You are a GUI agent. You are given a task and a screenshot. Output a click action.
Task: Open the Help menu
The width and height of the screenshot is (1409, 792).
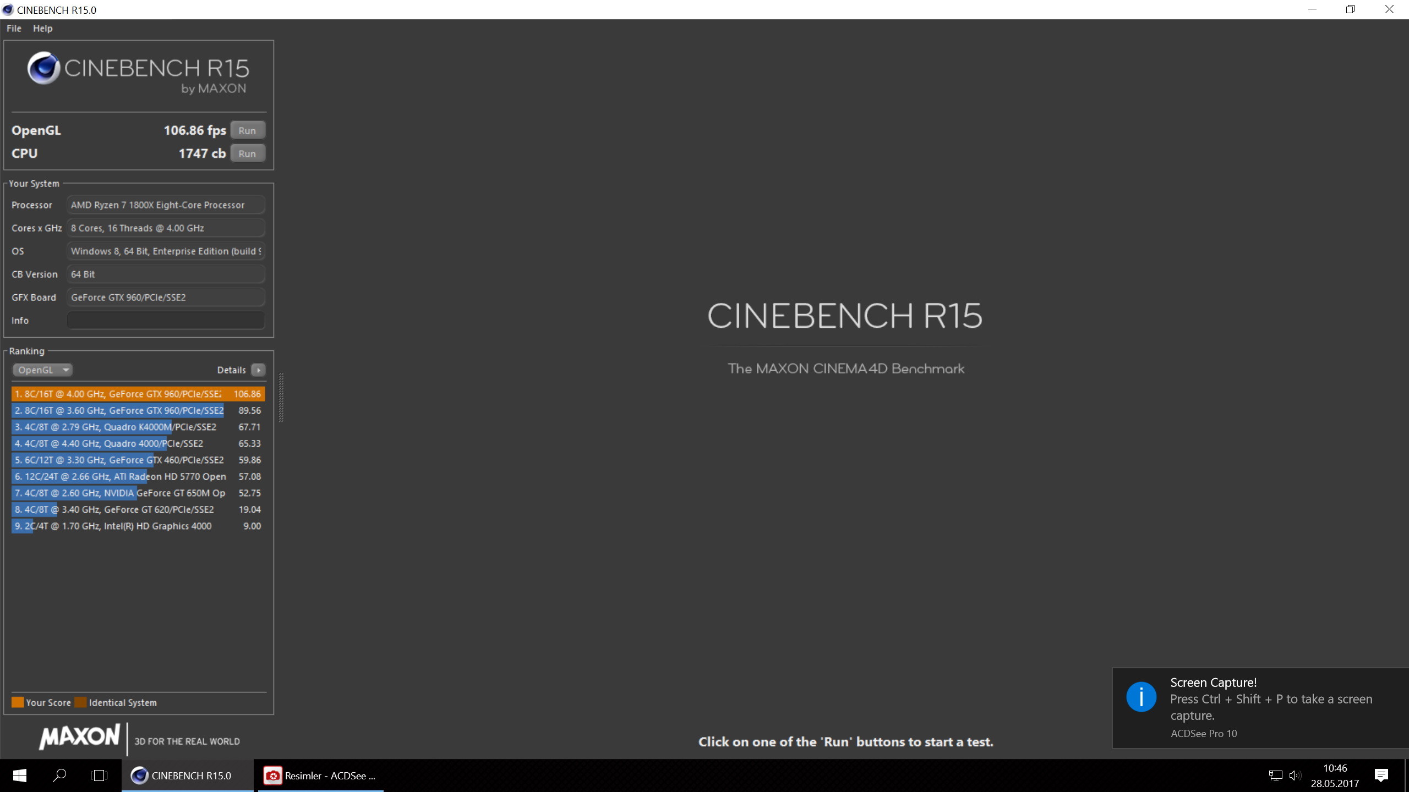(42, 28)
